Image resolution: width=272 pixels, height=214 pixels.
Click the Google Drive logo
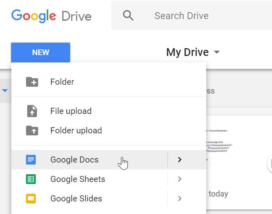(x=51, y=16)
